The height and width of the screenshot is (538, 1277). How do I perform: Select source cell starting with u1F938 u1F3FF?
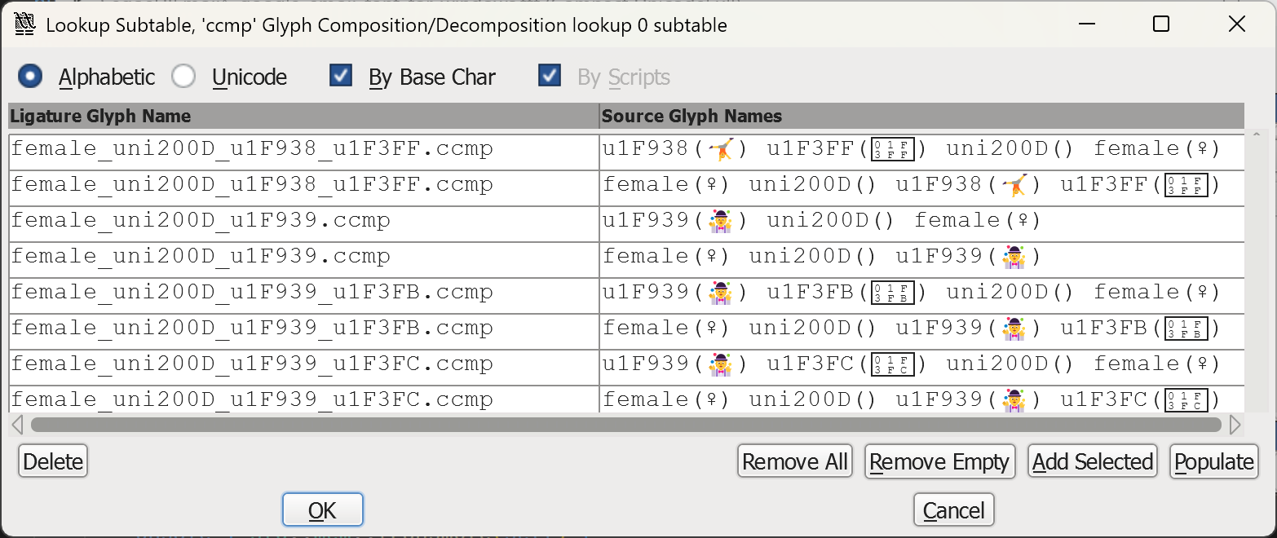(x=921, y=149)
